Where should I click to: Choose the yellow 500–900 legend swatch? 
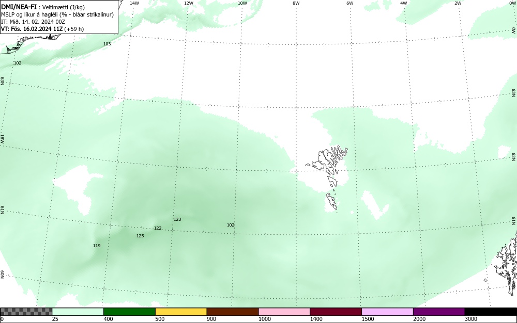181,312
